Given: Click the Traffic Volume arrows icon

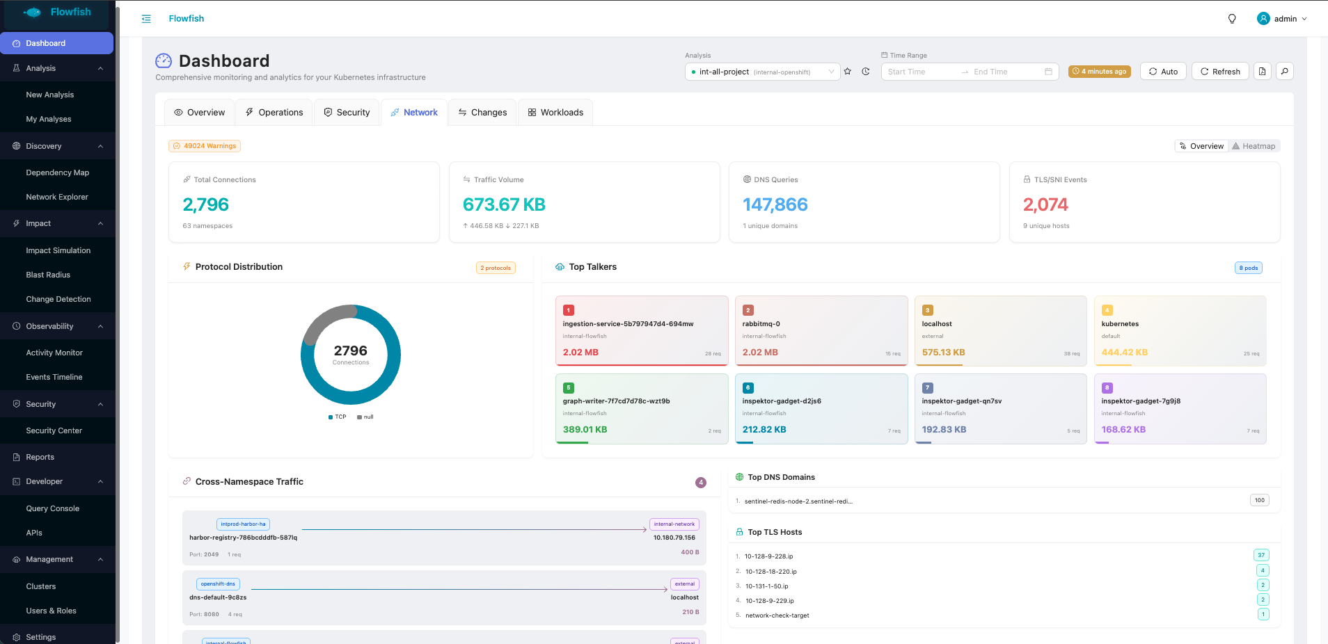Looking at the screenshot, I should pyautogui.click(x=467, y=179).
